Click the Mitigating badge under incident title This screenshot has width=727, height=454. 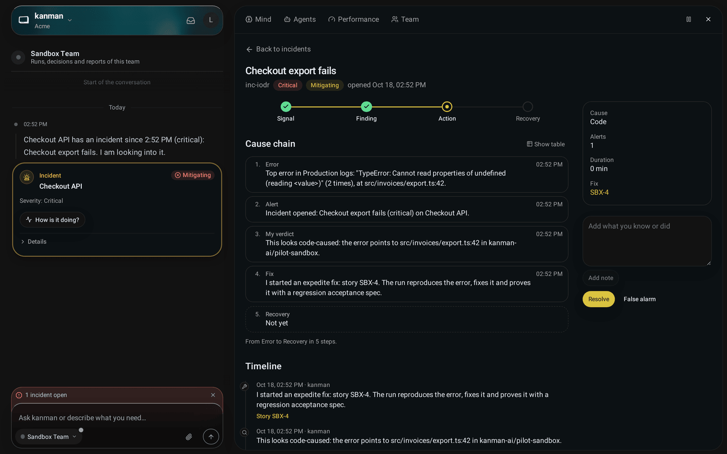point(325,85)
